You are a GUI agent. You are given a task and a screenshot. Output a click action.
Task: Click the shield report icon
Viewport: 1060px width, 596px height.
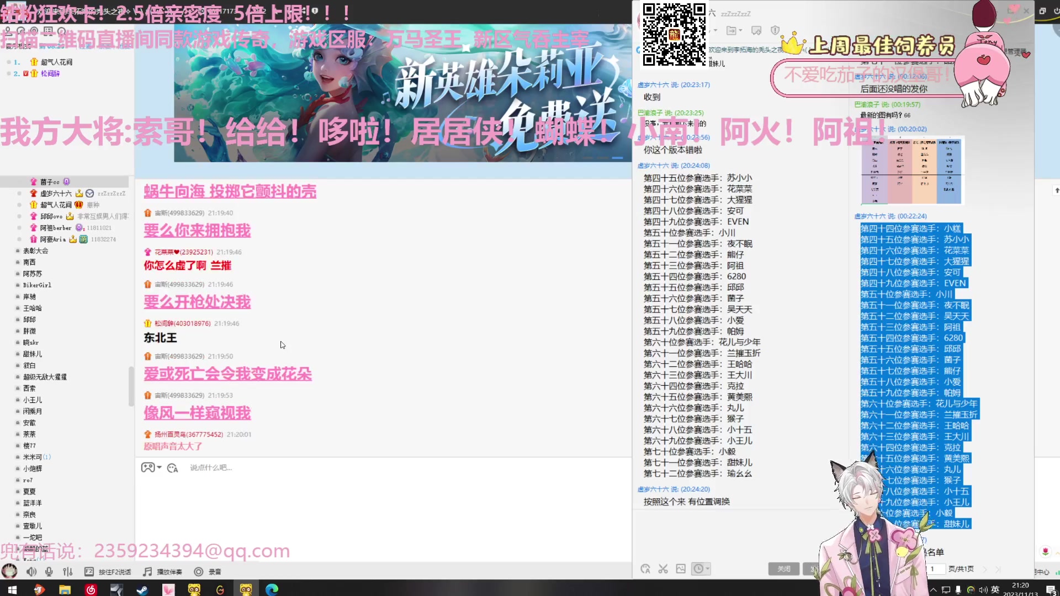775,30
